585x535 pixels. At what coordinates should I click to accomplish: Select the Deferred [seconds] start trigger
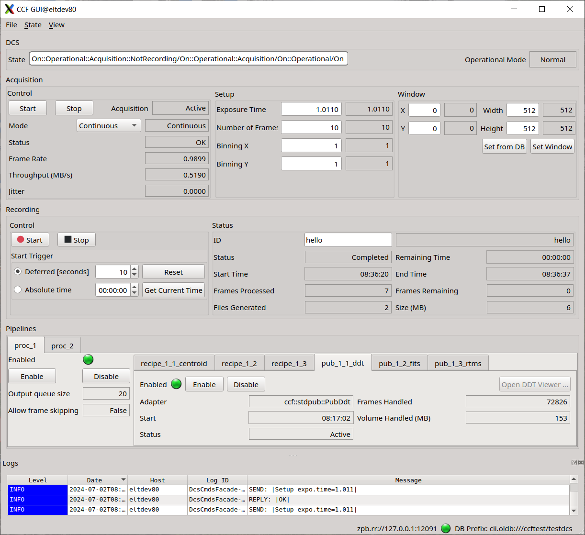[x=18, y=271]
